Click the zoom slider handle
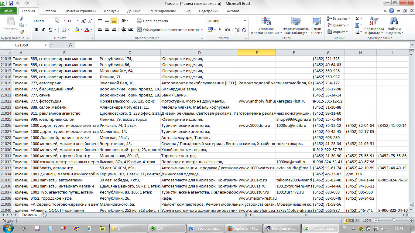The height and width of the screenshot is (233, 415). [394, 221]
